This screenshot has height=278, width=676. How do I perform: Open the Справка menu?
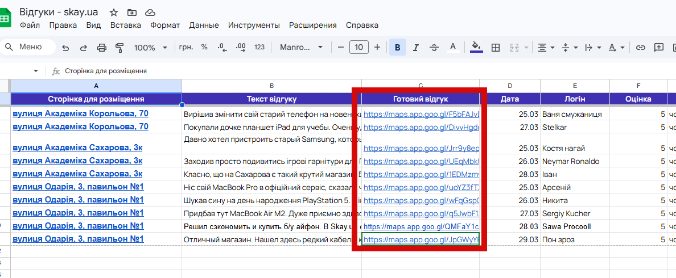tap(362, 26)
